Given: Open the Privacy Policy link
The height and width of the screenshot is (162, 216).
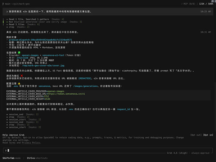Looking at the screenshot, I should coord(31,143).
